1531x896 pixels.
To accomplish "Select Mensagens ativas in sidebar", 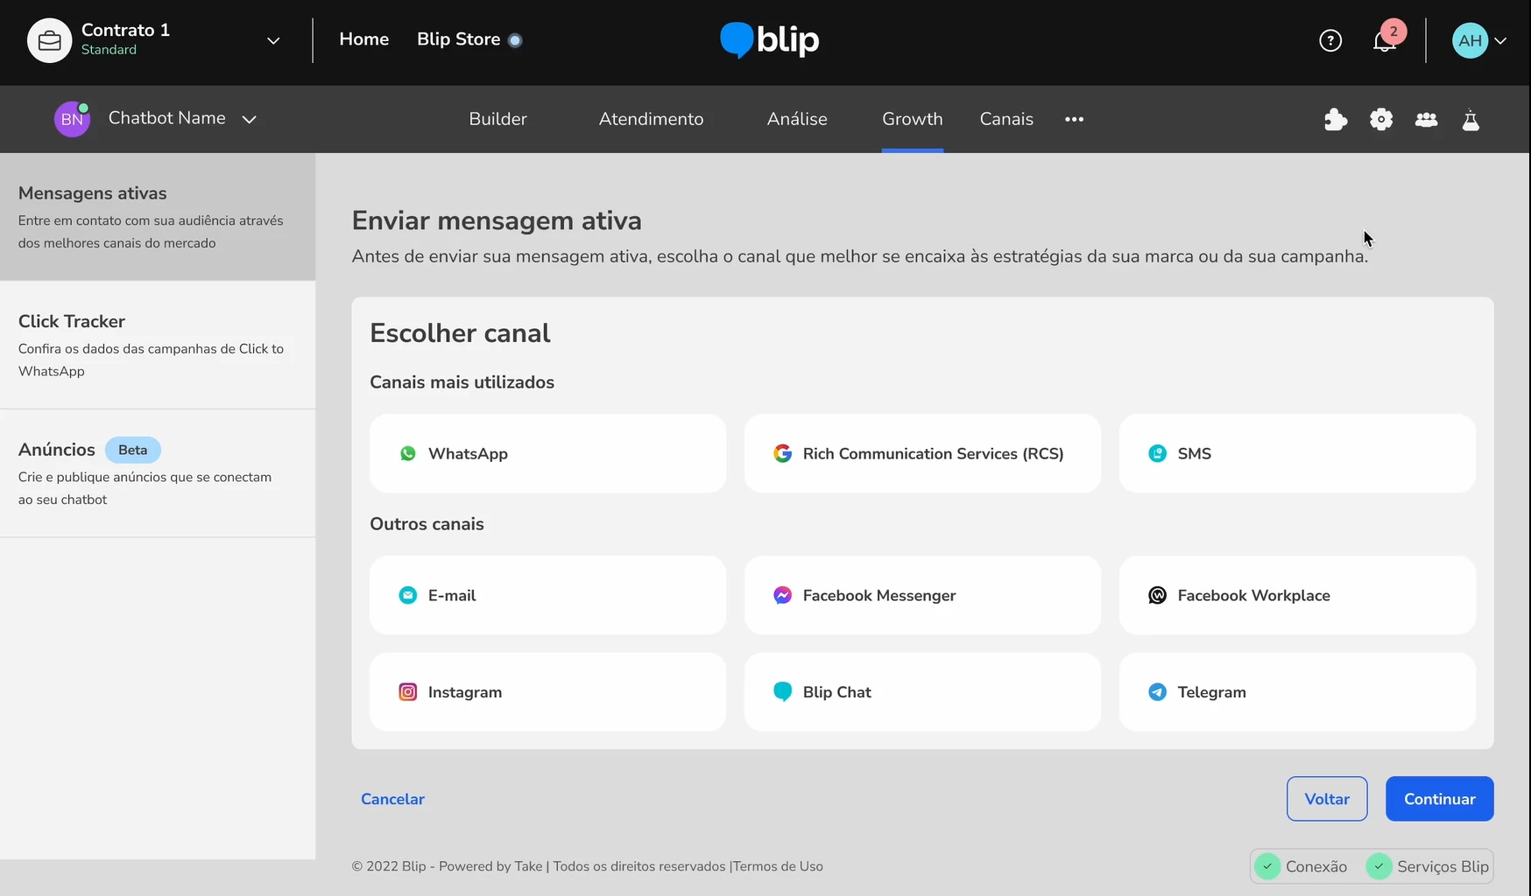I will pos(158,217).
